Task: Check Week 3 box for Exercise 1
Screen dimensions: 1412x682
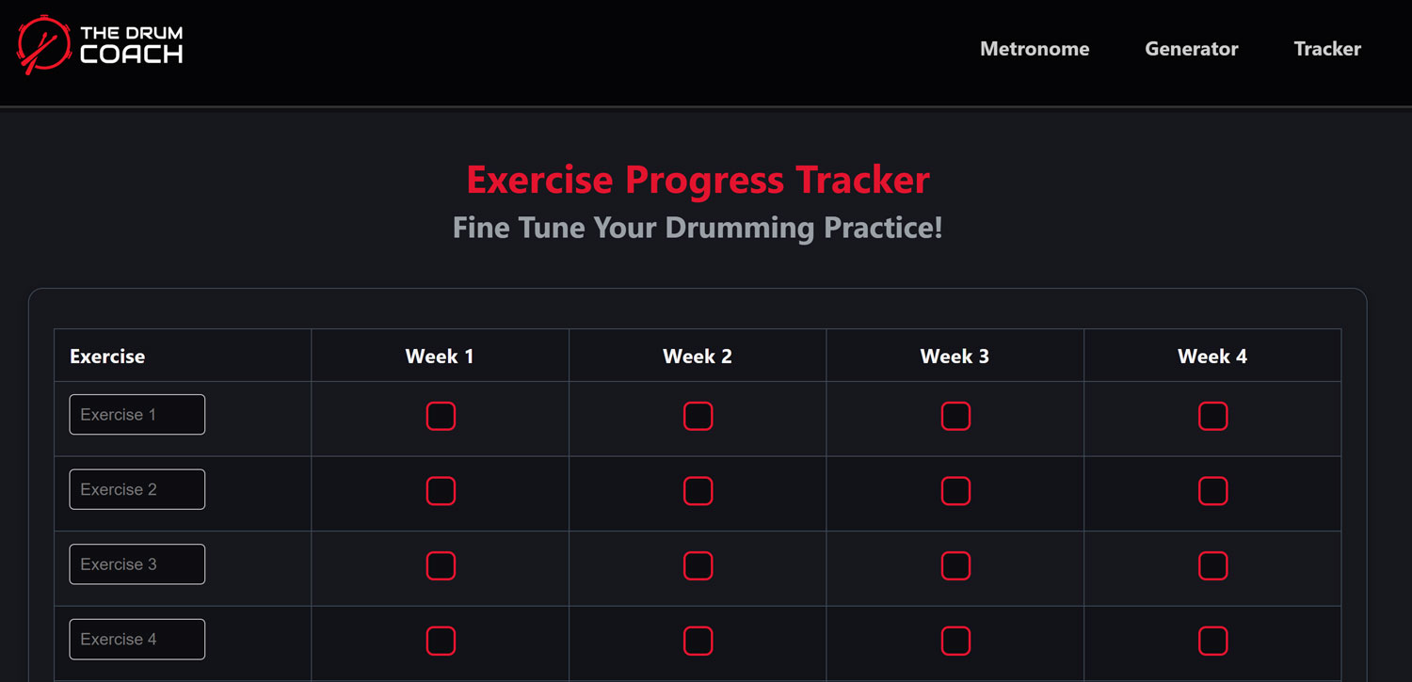Action: tap(955, 416)
